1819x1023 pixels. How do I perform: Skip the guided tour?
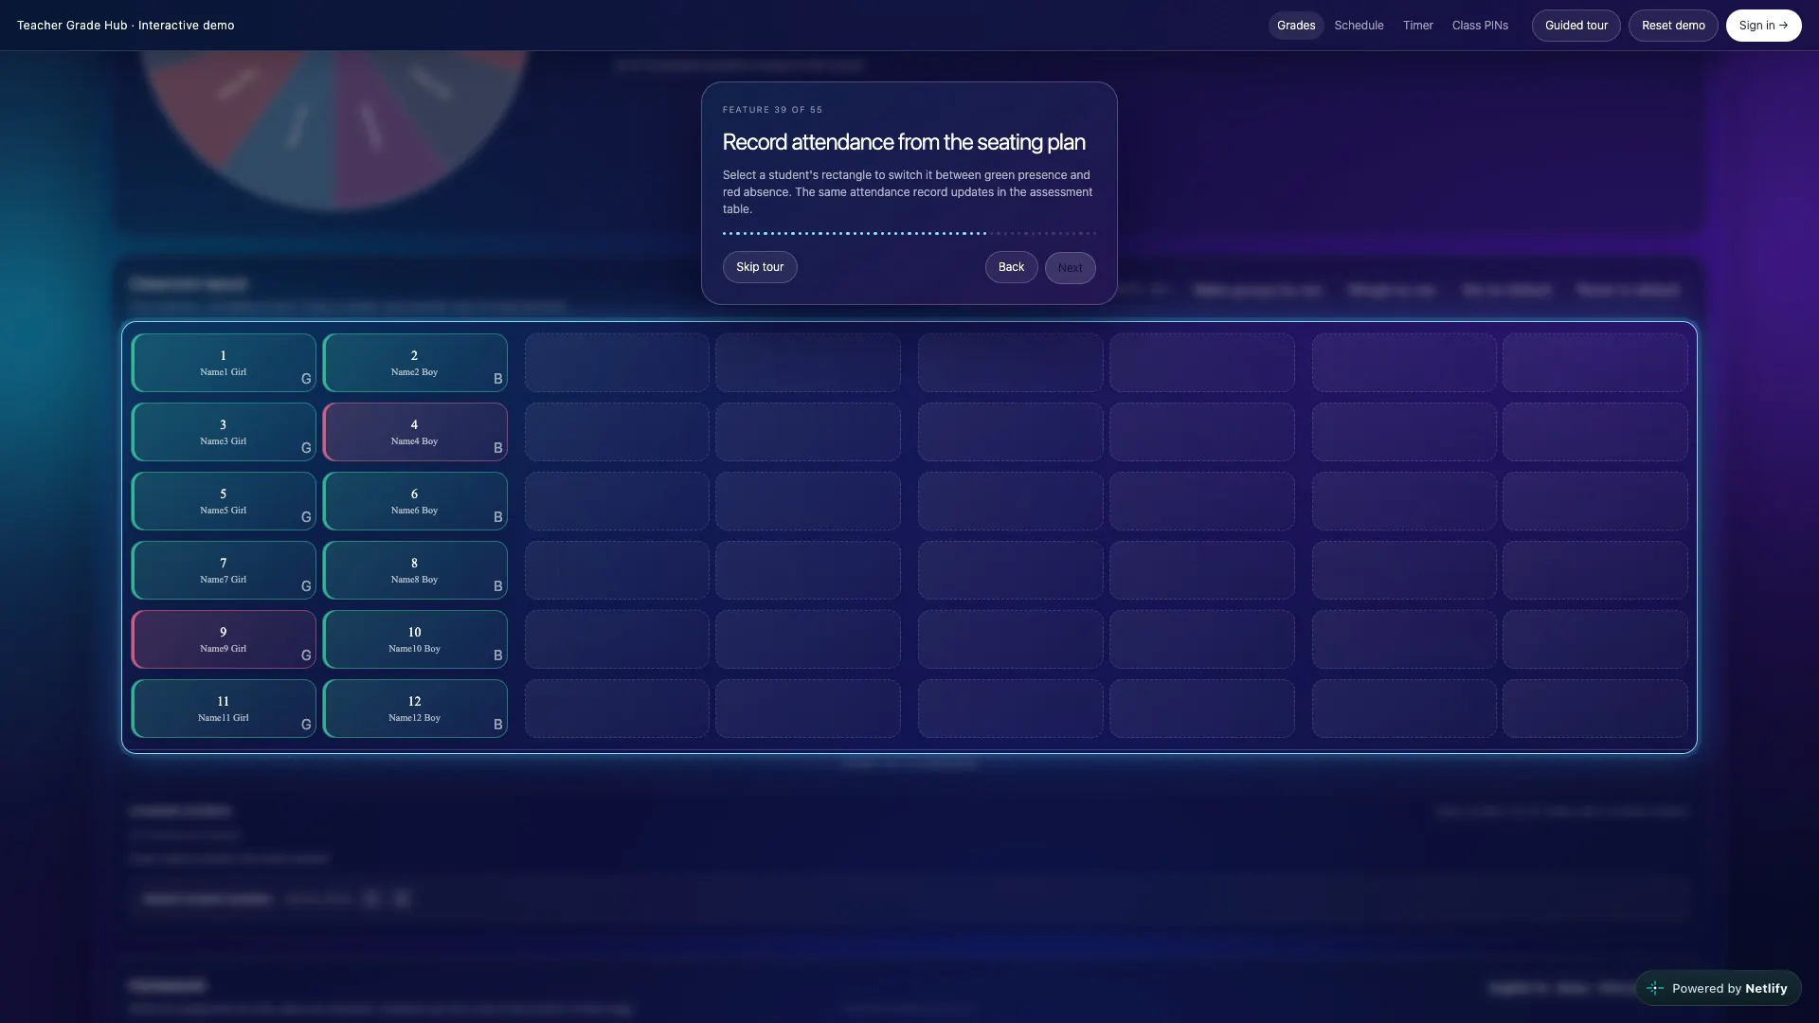pyautogui.click(x=760, y=267)
